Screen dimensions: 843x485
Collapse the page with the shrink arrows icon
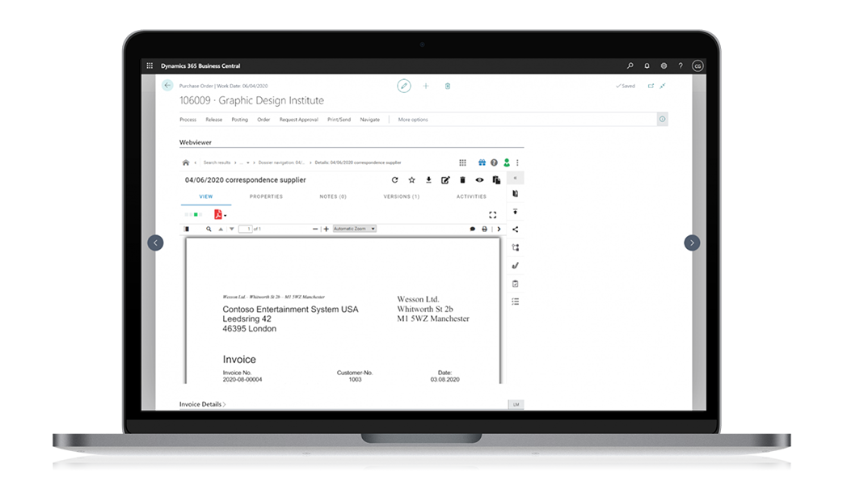pyautogui.click(x=663, y=86)
